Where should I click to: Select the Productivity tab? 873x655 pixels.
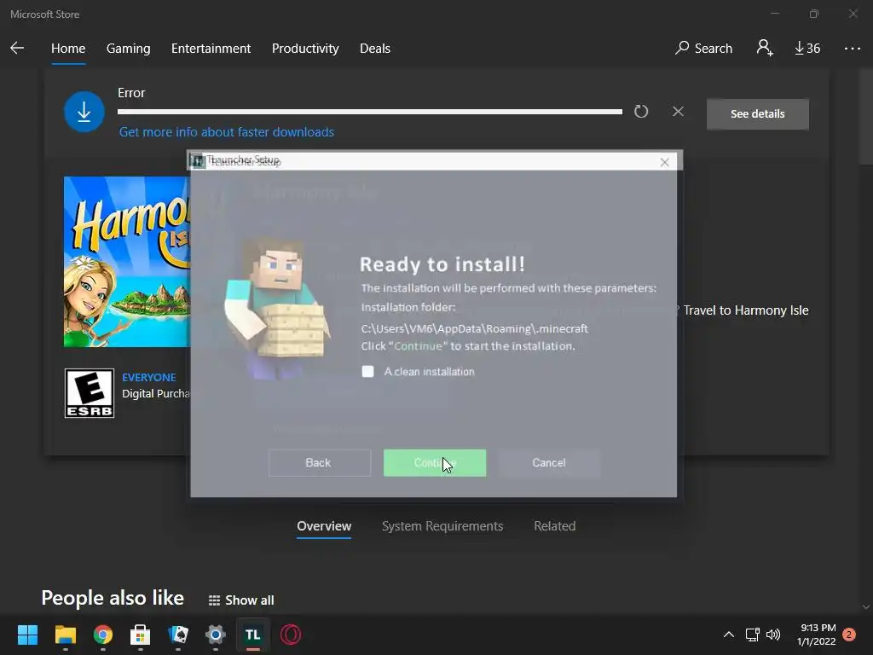tap(305, 49)
